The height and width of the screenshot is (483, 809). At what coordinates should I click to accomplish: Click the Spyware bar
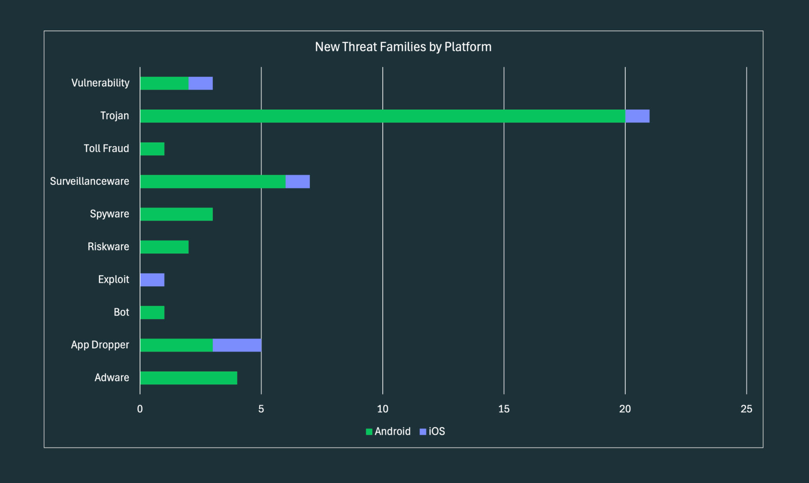176,213
